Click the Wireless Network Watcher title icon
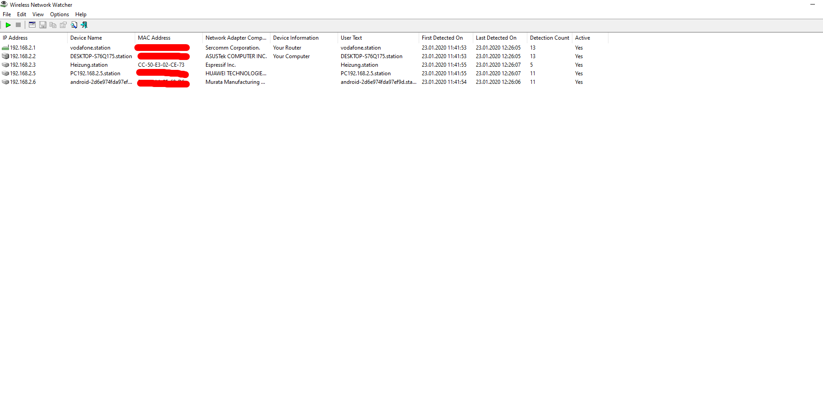This screenshot has height=394, width=823. tap(4, 5)
